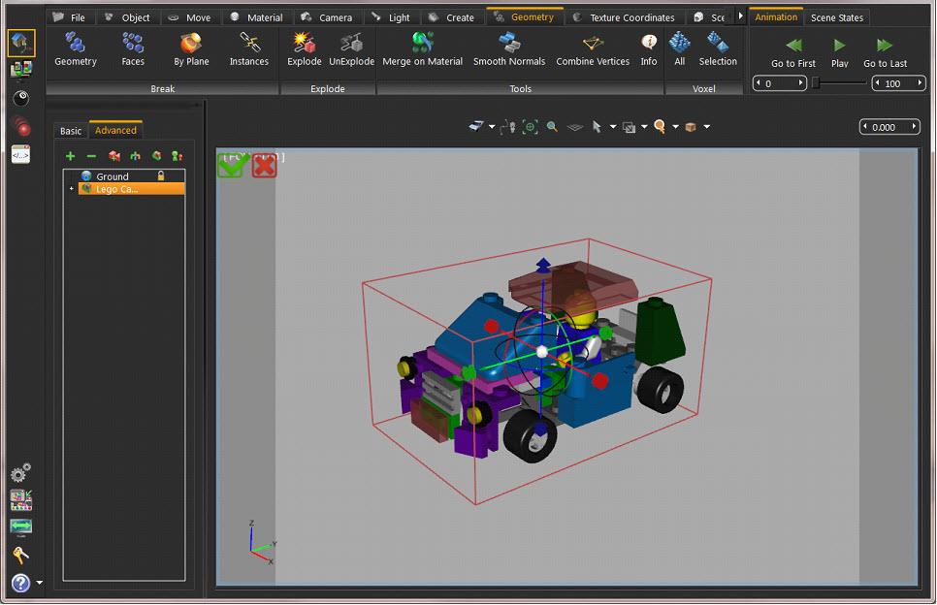This screenshot has width=937, height=605.
Task: Click Go to First animation button
Action: click(x=793, y=53)
